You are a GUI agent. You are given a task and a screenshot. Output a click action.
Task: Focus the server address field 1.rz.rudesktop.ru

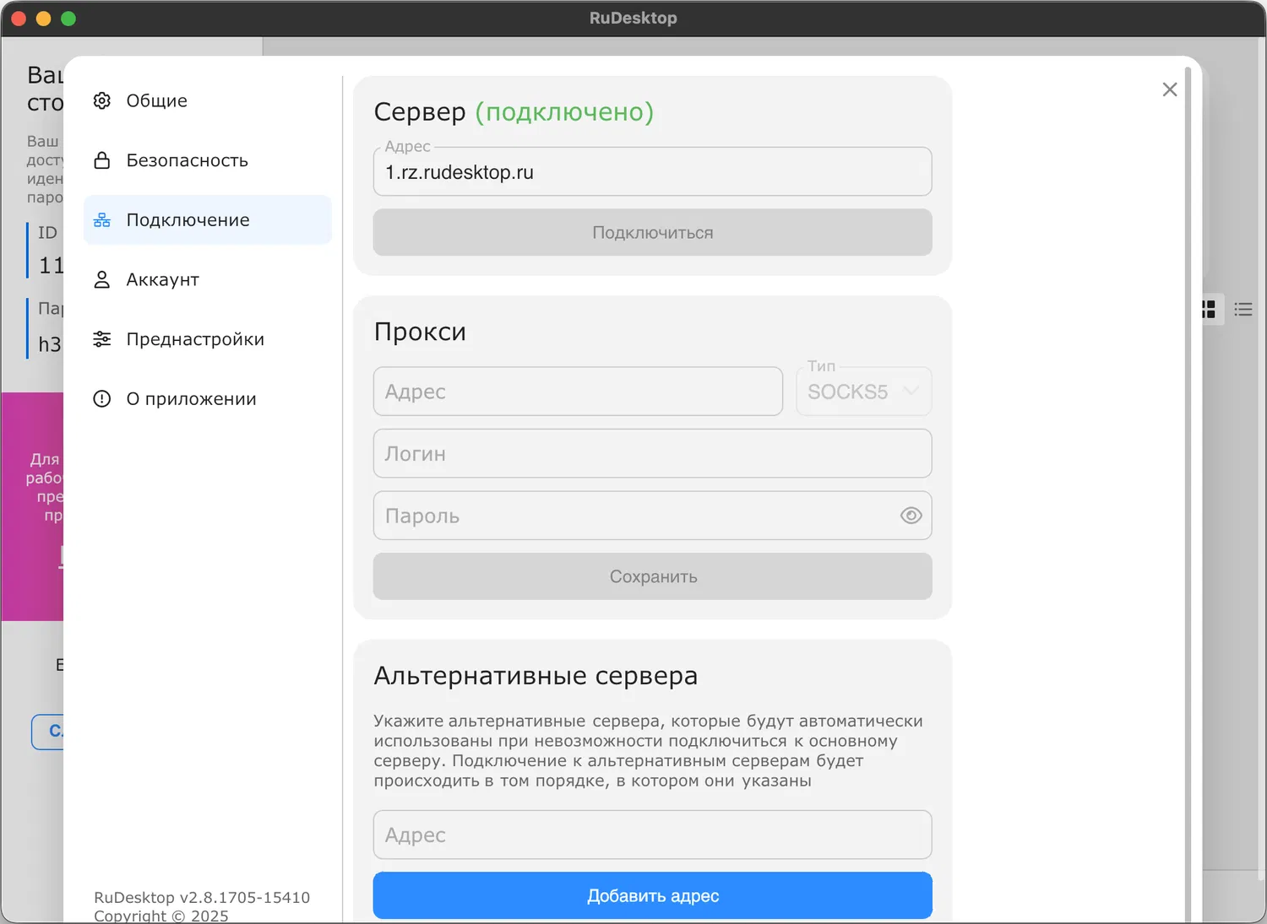pyautogui.click(x=653, y=172)
